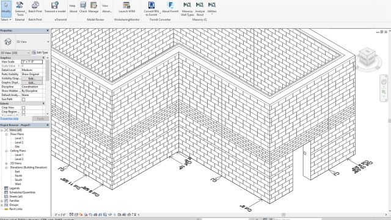Toggle the Crop View checkbox

pyautogui.click(x=23, y=108)
